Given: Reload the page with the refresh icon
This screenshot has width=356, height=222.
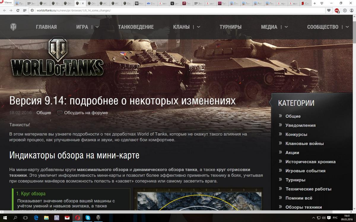Looking at the screenshot, I should 18,10.
